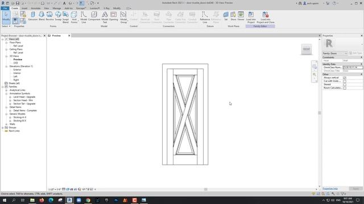Screen dimensions: 364x204
Task: Collapse the Elevations (Elevation 1) node
Action: (x=6, y=66)
